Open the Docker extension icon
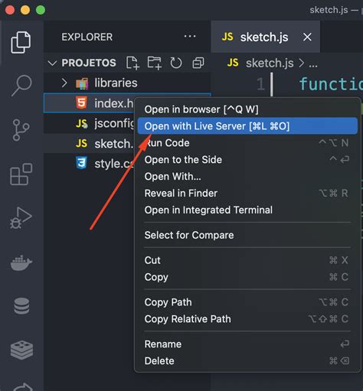Image resolution: width=363 pixels, height=391 pixels. 21,263
